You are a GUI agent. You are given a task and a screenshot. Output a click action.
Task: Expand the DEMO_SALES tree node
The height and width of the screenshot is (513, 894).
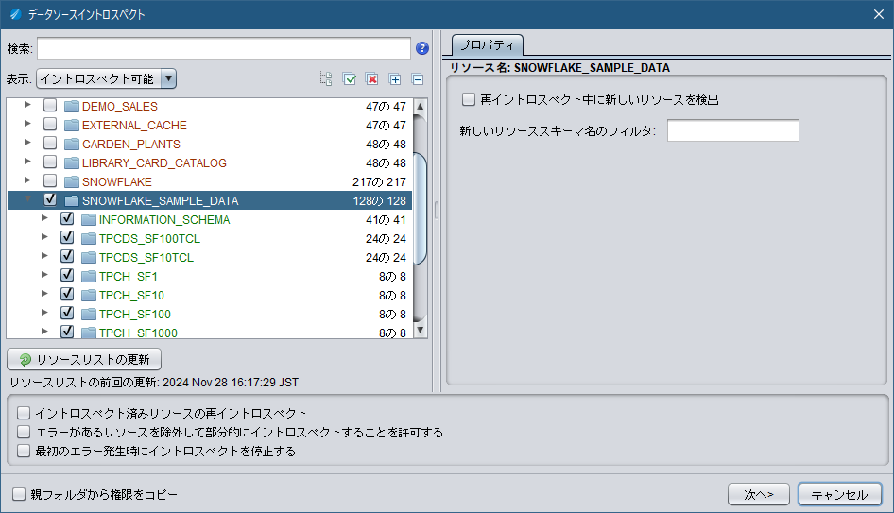tap(27, 105)
